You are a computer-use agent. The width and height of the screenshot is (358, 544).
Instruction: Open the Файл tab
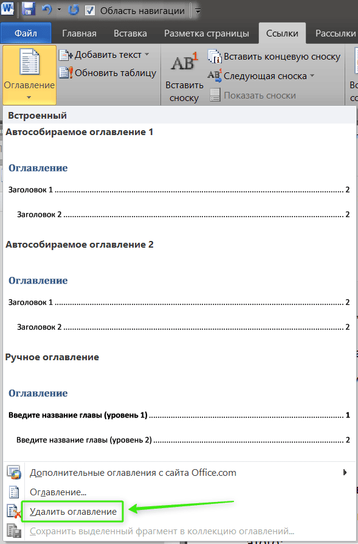point(26,33)
